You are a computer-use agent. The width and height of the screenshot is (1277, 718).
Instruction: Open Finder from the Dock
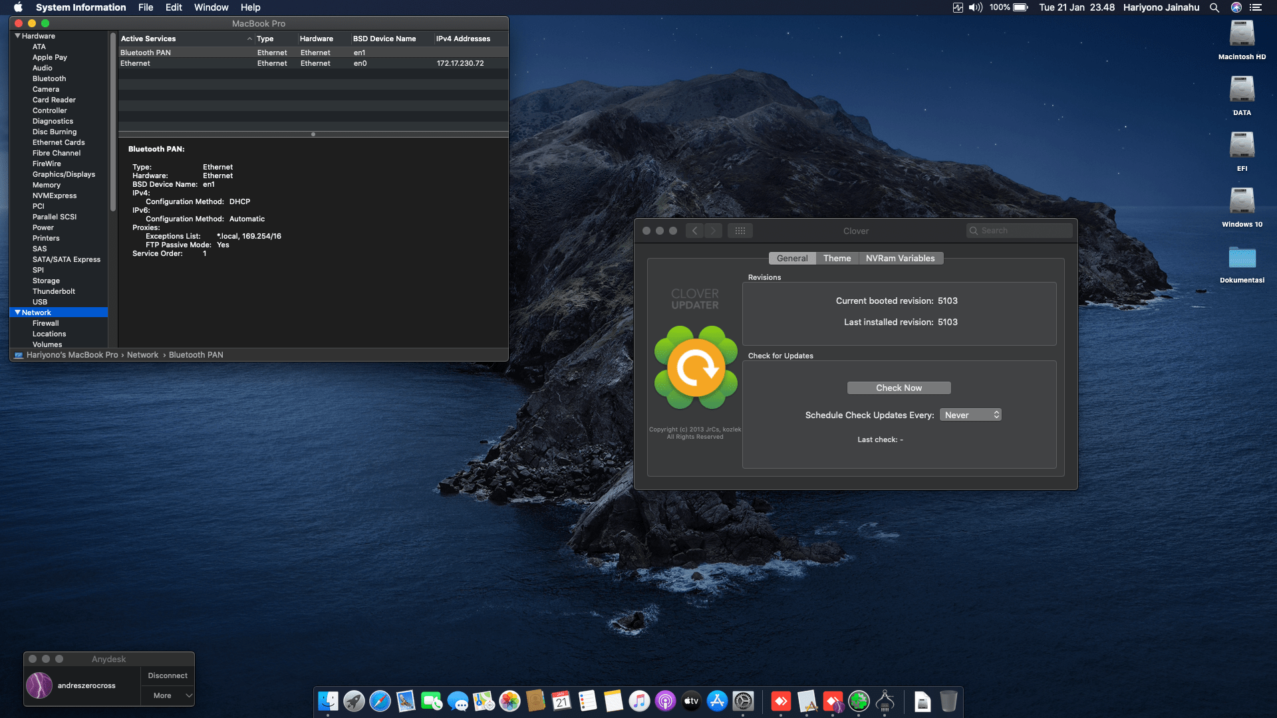click(x=328, y=701)
